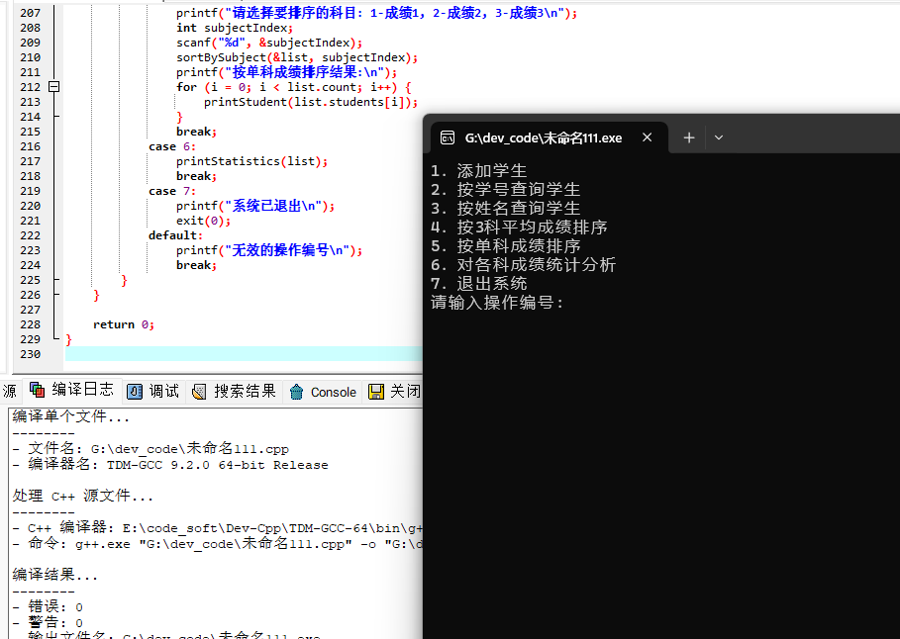900x639 pixels.
Task: Click the sortBySubject call on line 210
Action: 297,57
